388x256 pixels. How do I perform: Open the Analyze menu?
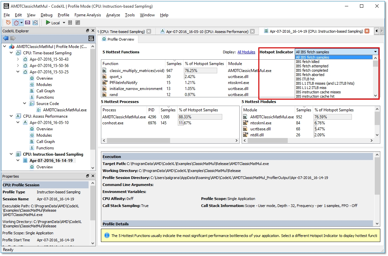pos(113,15)
